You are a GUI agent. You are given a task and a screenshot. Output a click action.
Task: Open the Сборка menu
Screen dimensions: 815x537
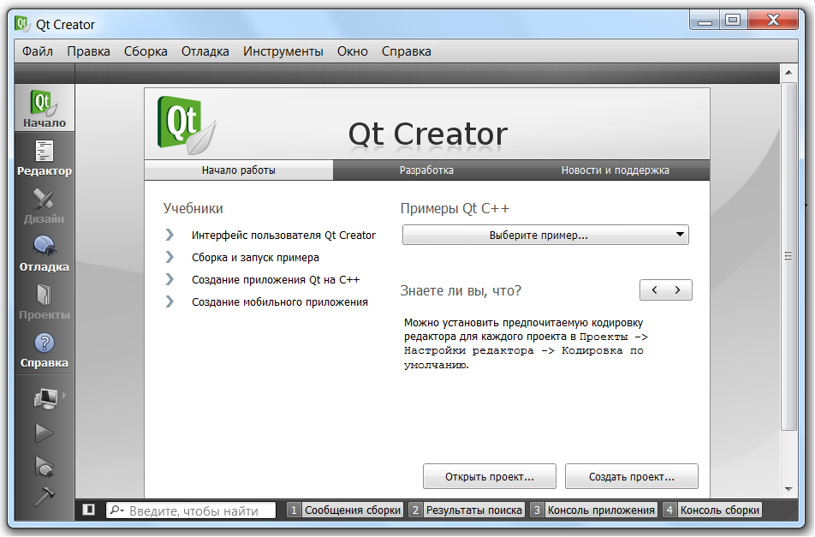146,51
